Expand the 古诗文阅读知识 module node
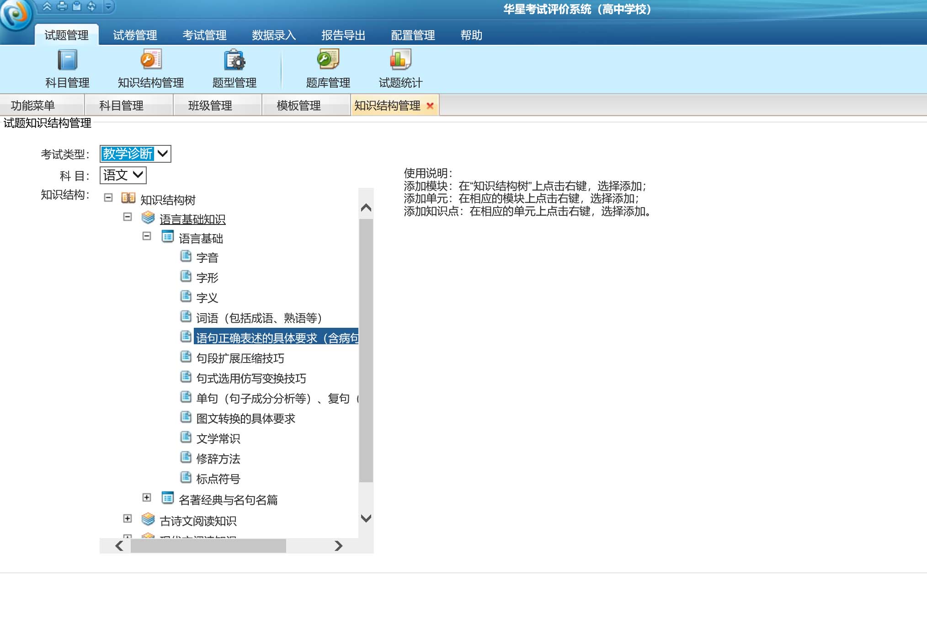927x619 pixels. (x=128, y=518)
